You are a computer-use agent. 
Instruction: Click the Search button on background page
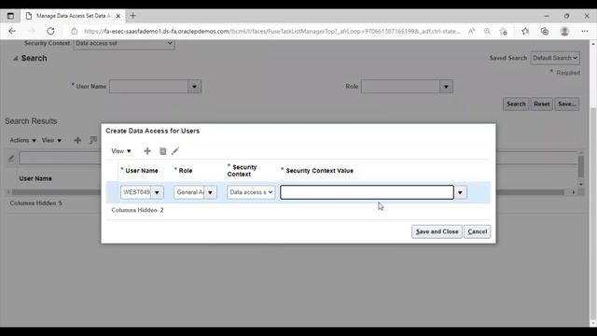[516, 104]
